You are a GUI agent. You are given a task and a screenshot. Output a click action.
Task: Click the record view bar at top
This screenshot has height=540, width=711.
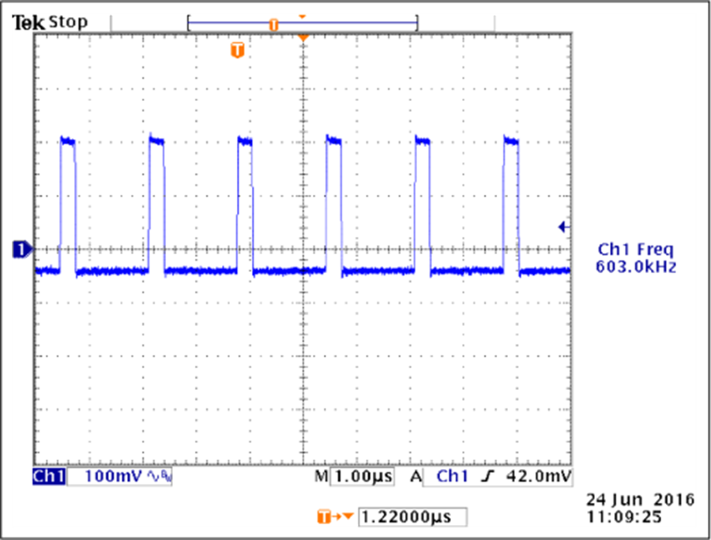(303, 24)
